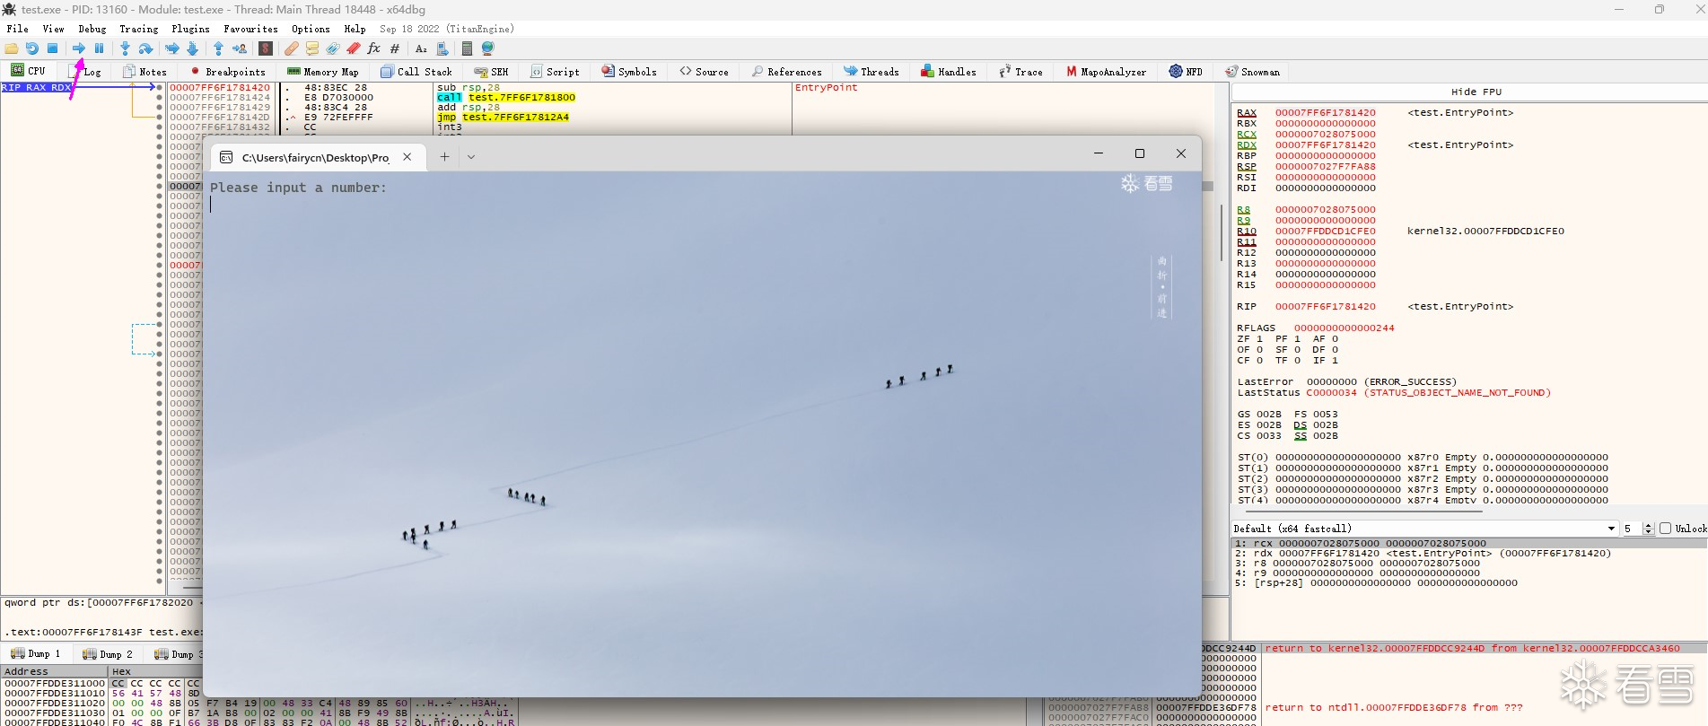Screen dimensions: 1708x726
Task: Click the Step Over icon
Action: 145,48
